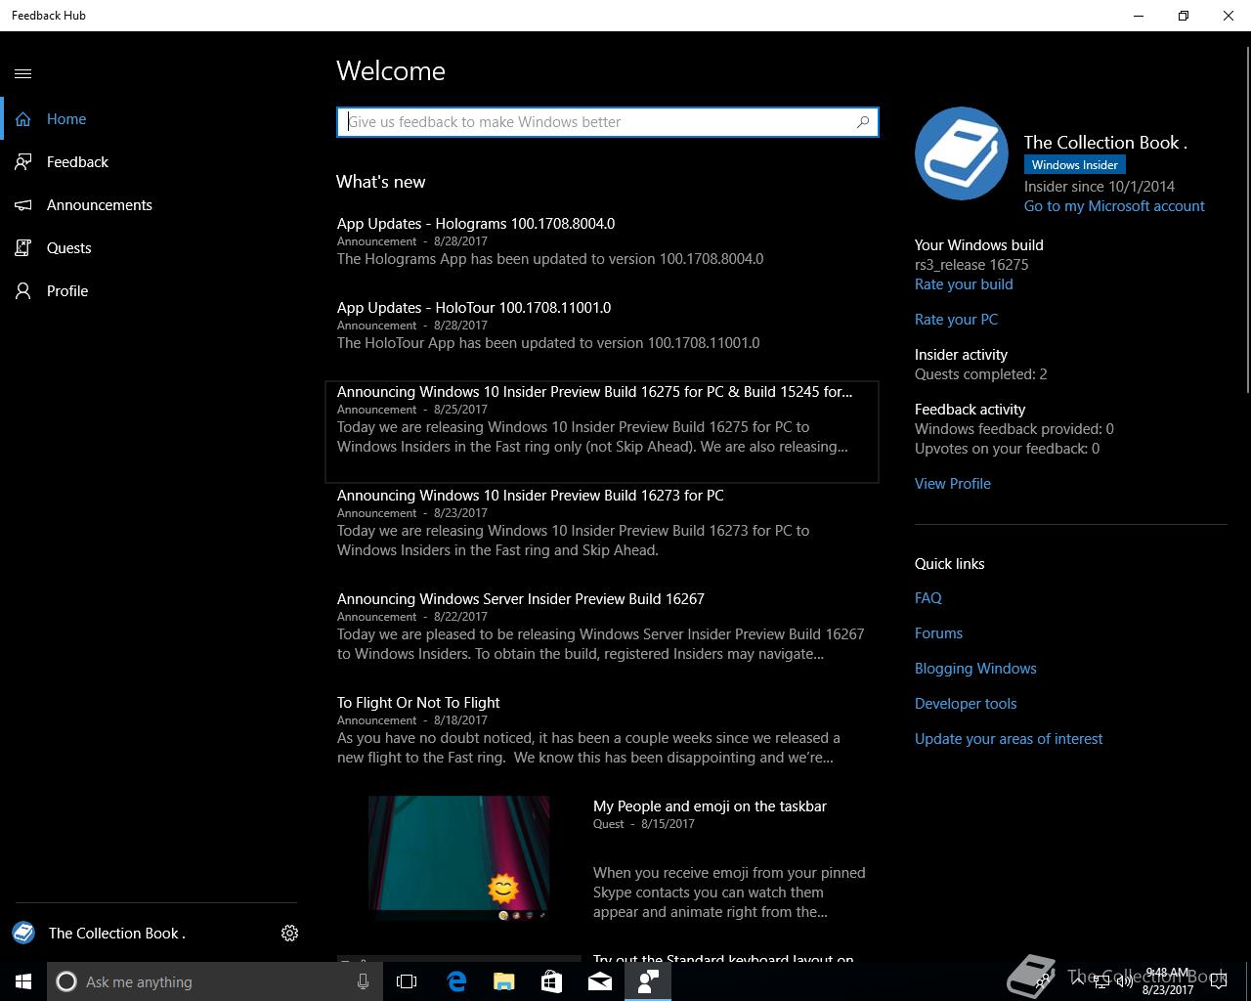
Task: Click the Windows Insider badge
Action: 1075,165
